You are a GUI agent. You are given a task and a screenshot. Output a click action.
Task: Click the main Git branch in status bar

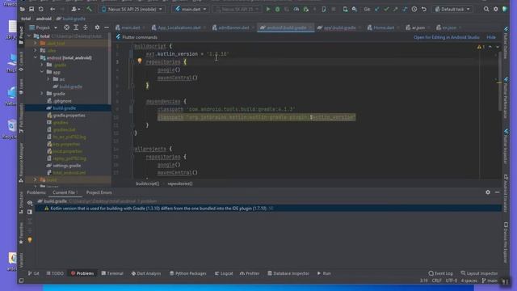(490, 280)
